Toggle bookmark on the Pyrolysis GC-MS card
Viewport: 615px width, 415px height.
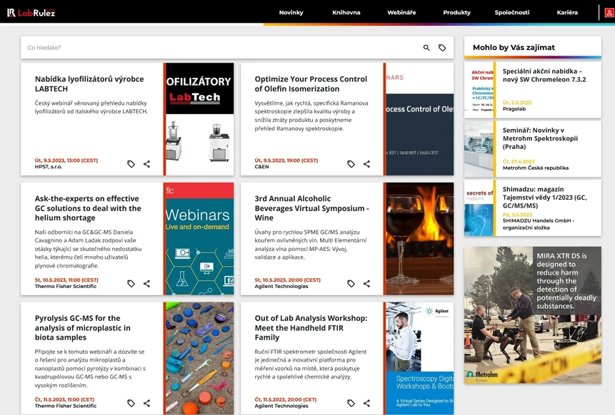(x=131, y=403)
